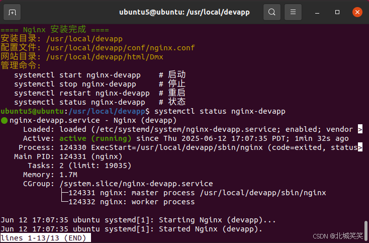Open a new terminal tab
The height and width of the screenshot is (243, 369).
click(12, 12)
